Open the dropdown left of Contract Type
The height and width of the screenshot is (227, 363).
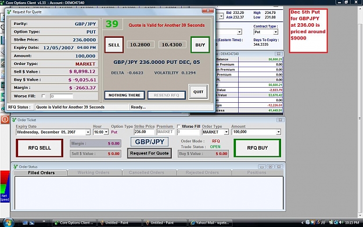tap(239, 32)
